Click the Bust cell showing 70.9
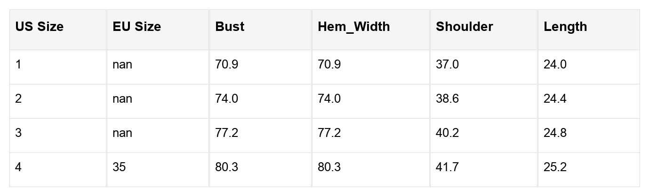 click(226, 64)
